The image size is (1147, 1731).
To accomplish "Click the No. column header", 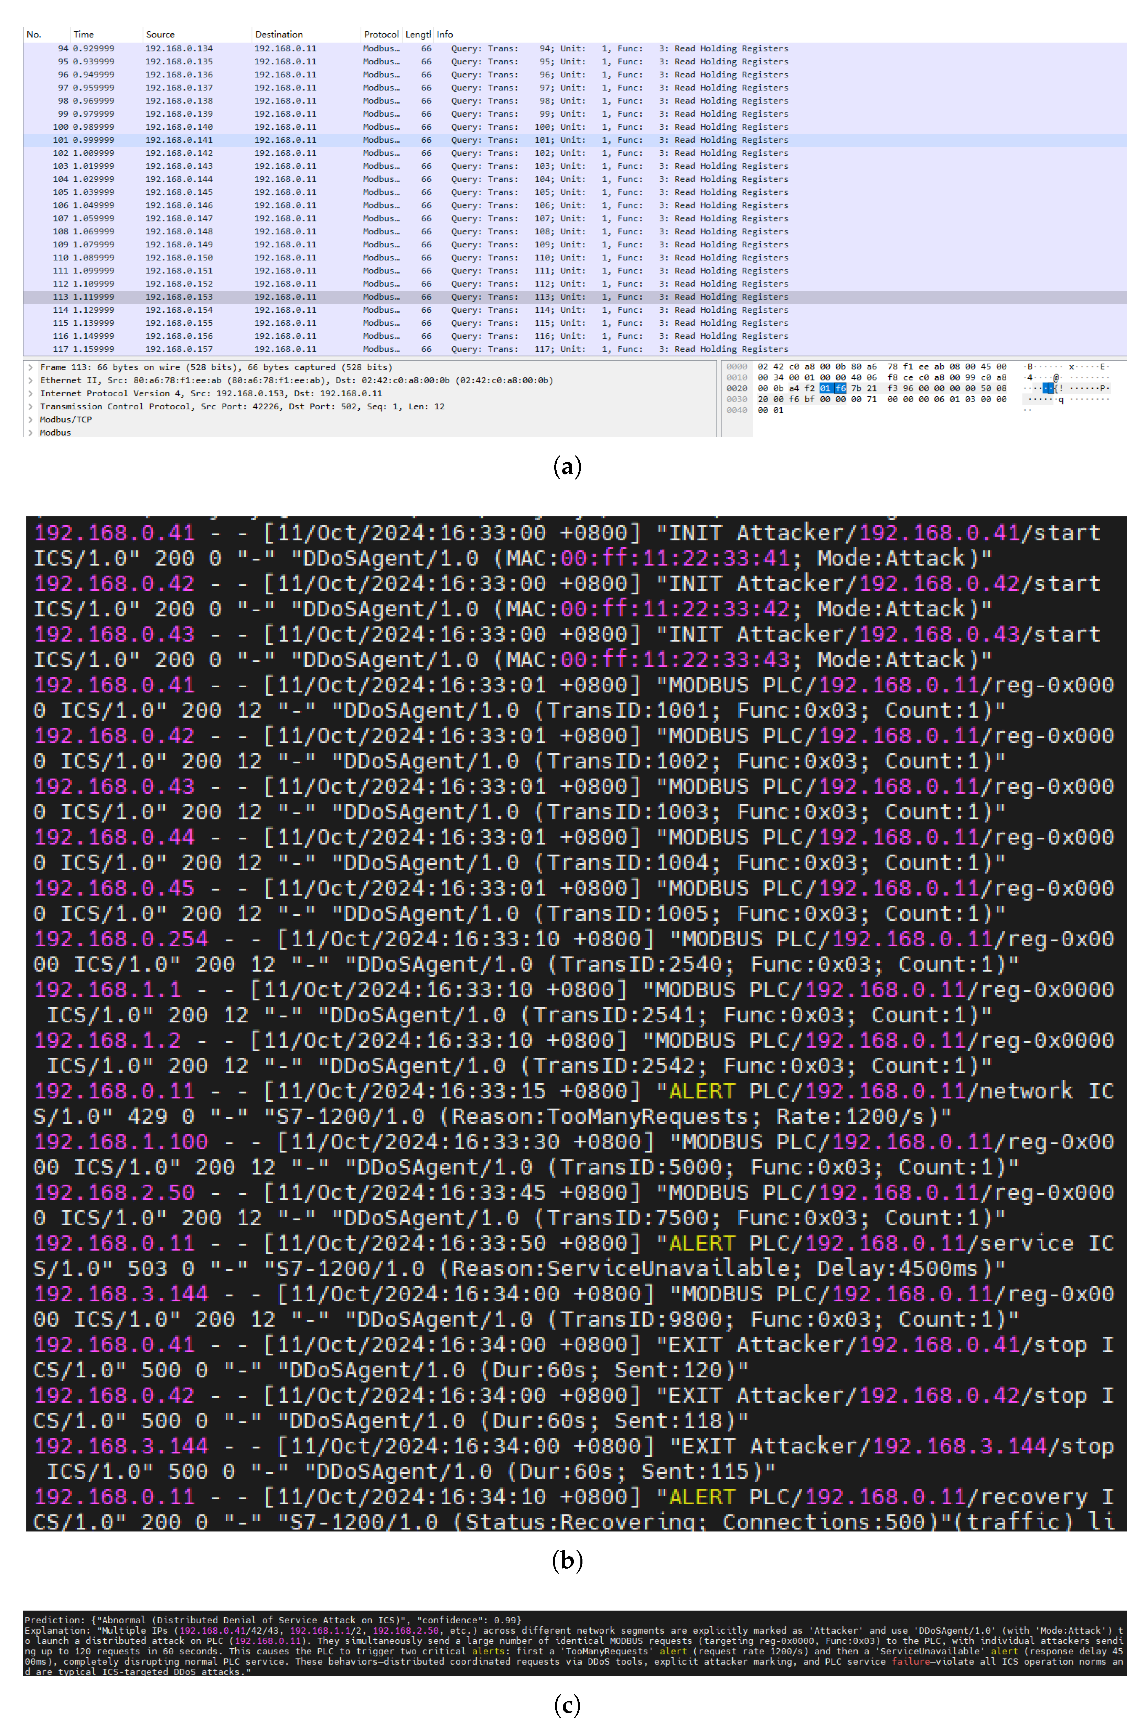I will (x=34, y=34).
